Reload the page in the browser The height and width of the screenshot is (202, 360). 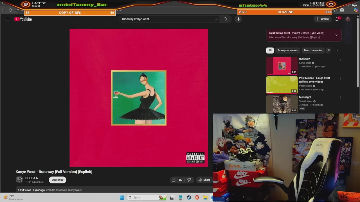10,10
